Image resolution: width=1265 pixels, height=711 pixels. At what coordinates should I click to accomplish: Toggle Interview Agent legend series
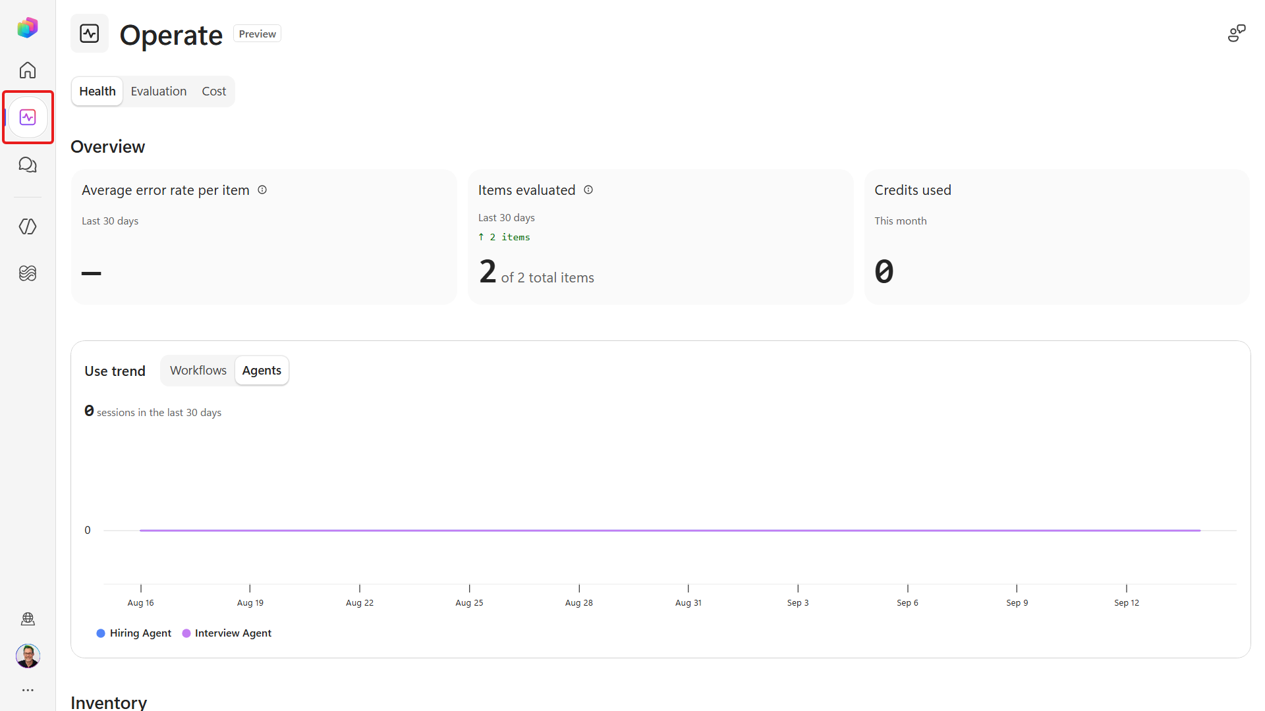tap(227, 633)
